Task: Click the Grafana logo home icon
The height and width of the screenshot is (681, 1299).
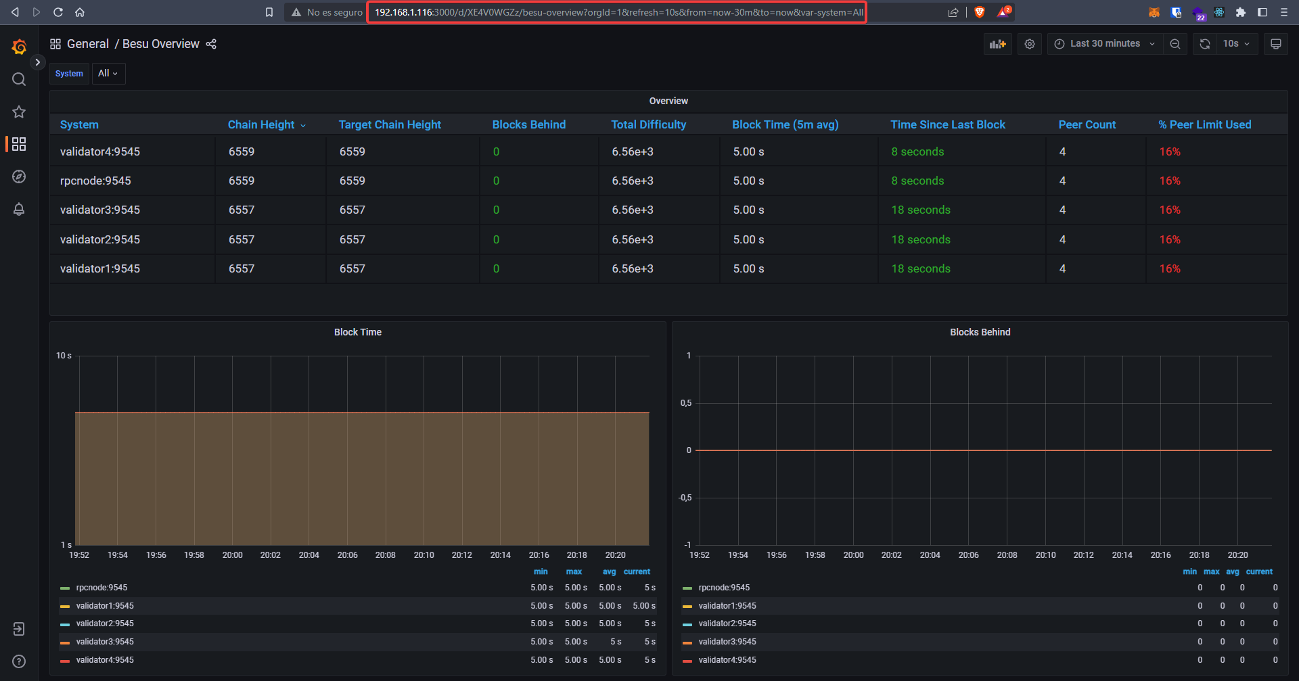Action: 19,47
